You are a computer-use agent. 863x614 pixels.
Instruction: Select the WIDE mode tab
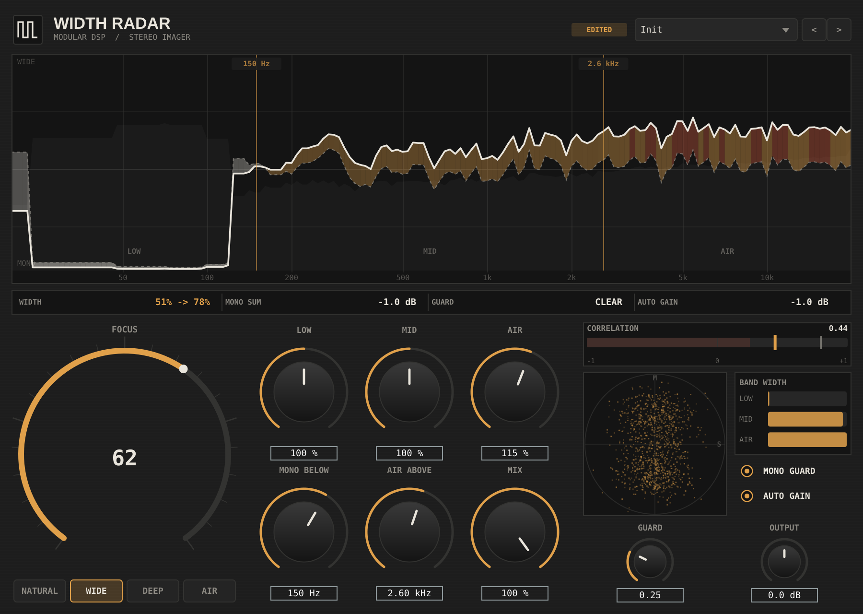(96, 591)
